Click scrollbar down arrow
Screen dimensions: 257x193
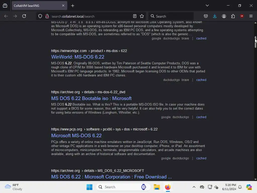coord(255,179)
